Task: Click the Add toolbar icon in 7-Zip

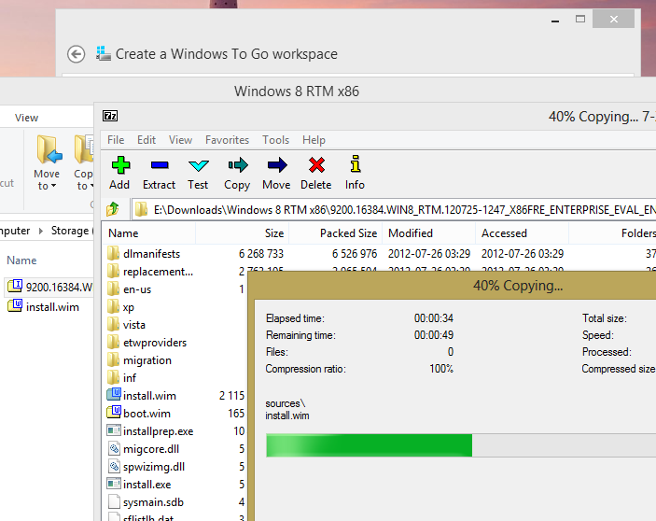Action: [x=120, y=165]
